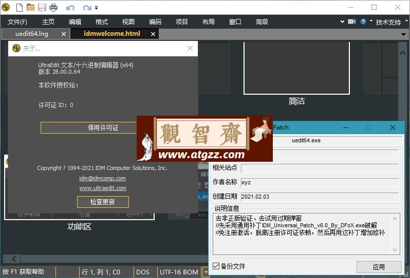Open a file using the folder icon
The height and width of the screenshot is (278, 410).
(x=31, y=8)
